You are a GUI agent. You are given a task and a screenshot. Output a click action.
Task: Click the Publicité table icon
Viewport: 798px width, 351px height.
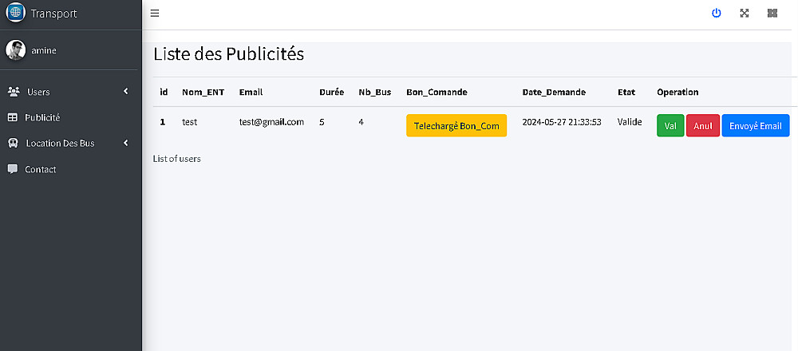13,118
